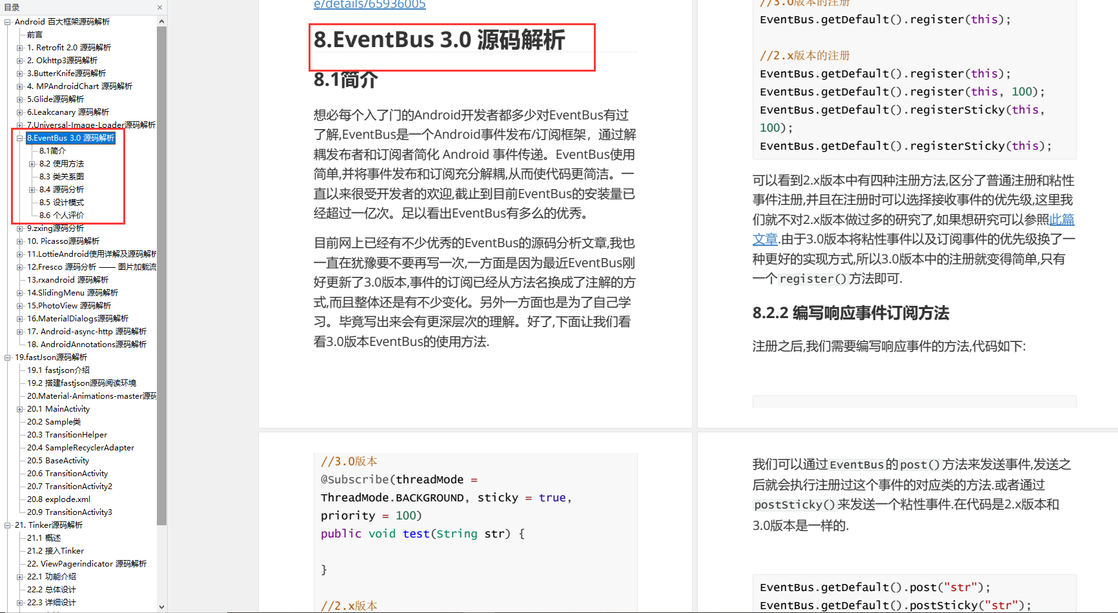Image resolution: width=1118 pixels, height=613 pixels.
Task: Expand the 22.1 功能介绍 node
Action: pos(20,577)
